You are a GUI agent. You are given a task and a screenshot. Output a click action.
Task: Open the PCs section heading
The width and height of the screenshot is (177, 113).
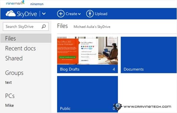click(10, 96)
